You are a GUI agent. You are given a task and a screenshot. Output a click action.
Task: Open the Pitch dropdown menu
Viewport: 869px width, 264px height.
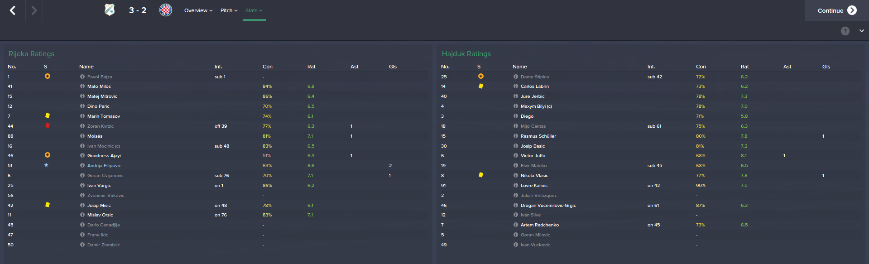(229, 10)
